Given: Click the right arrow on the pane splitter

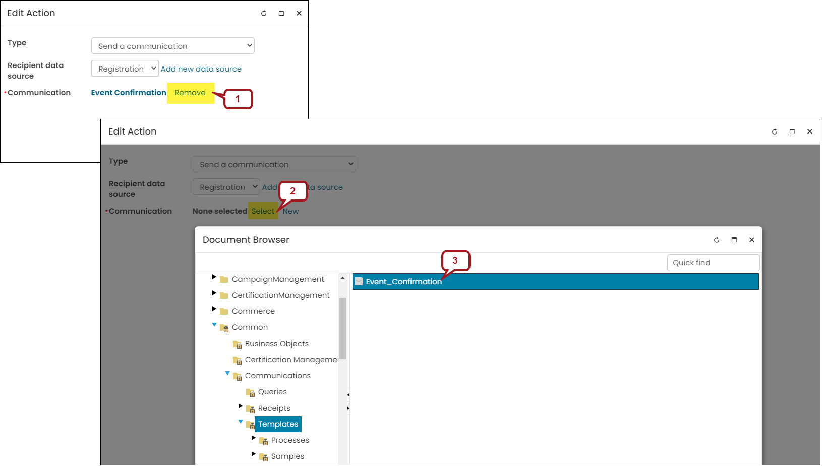Looking at the screenshot, I should coord(348,408).
